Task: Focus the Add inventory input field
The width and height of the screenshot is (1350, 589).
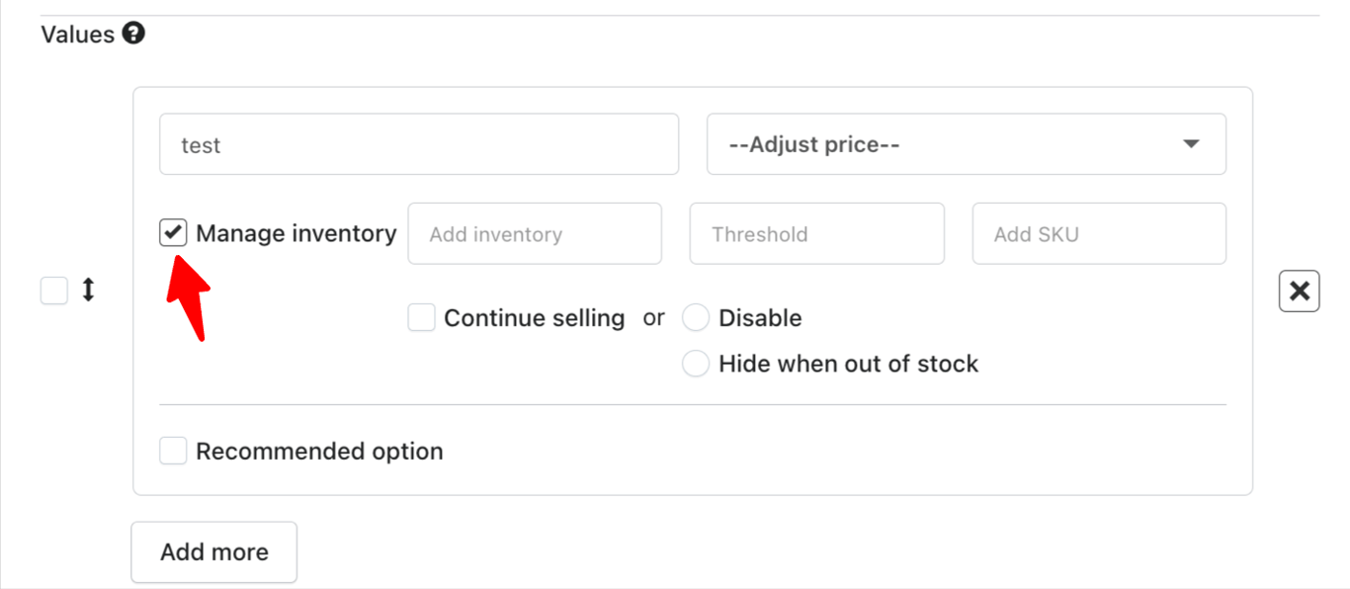Action: (535, 234)
